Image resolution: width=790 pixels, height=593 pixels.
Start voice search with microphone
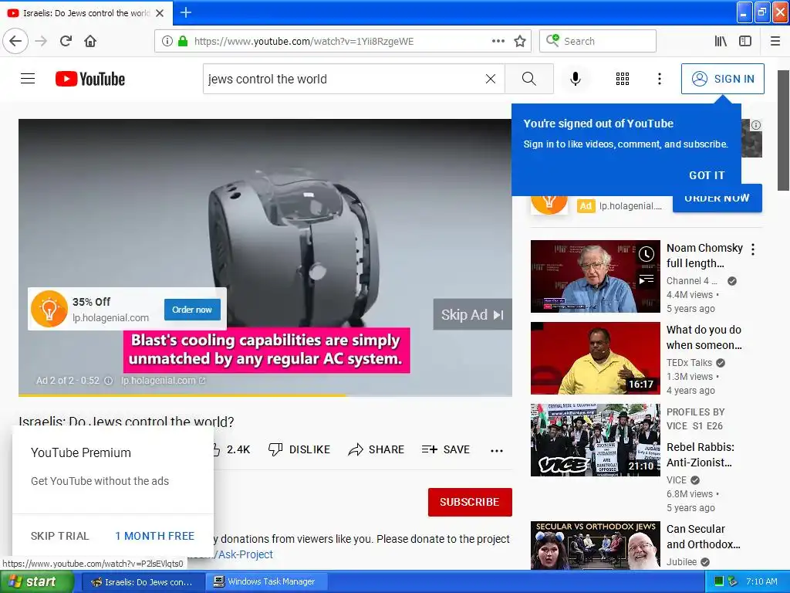pos(576,79)
